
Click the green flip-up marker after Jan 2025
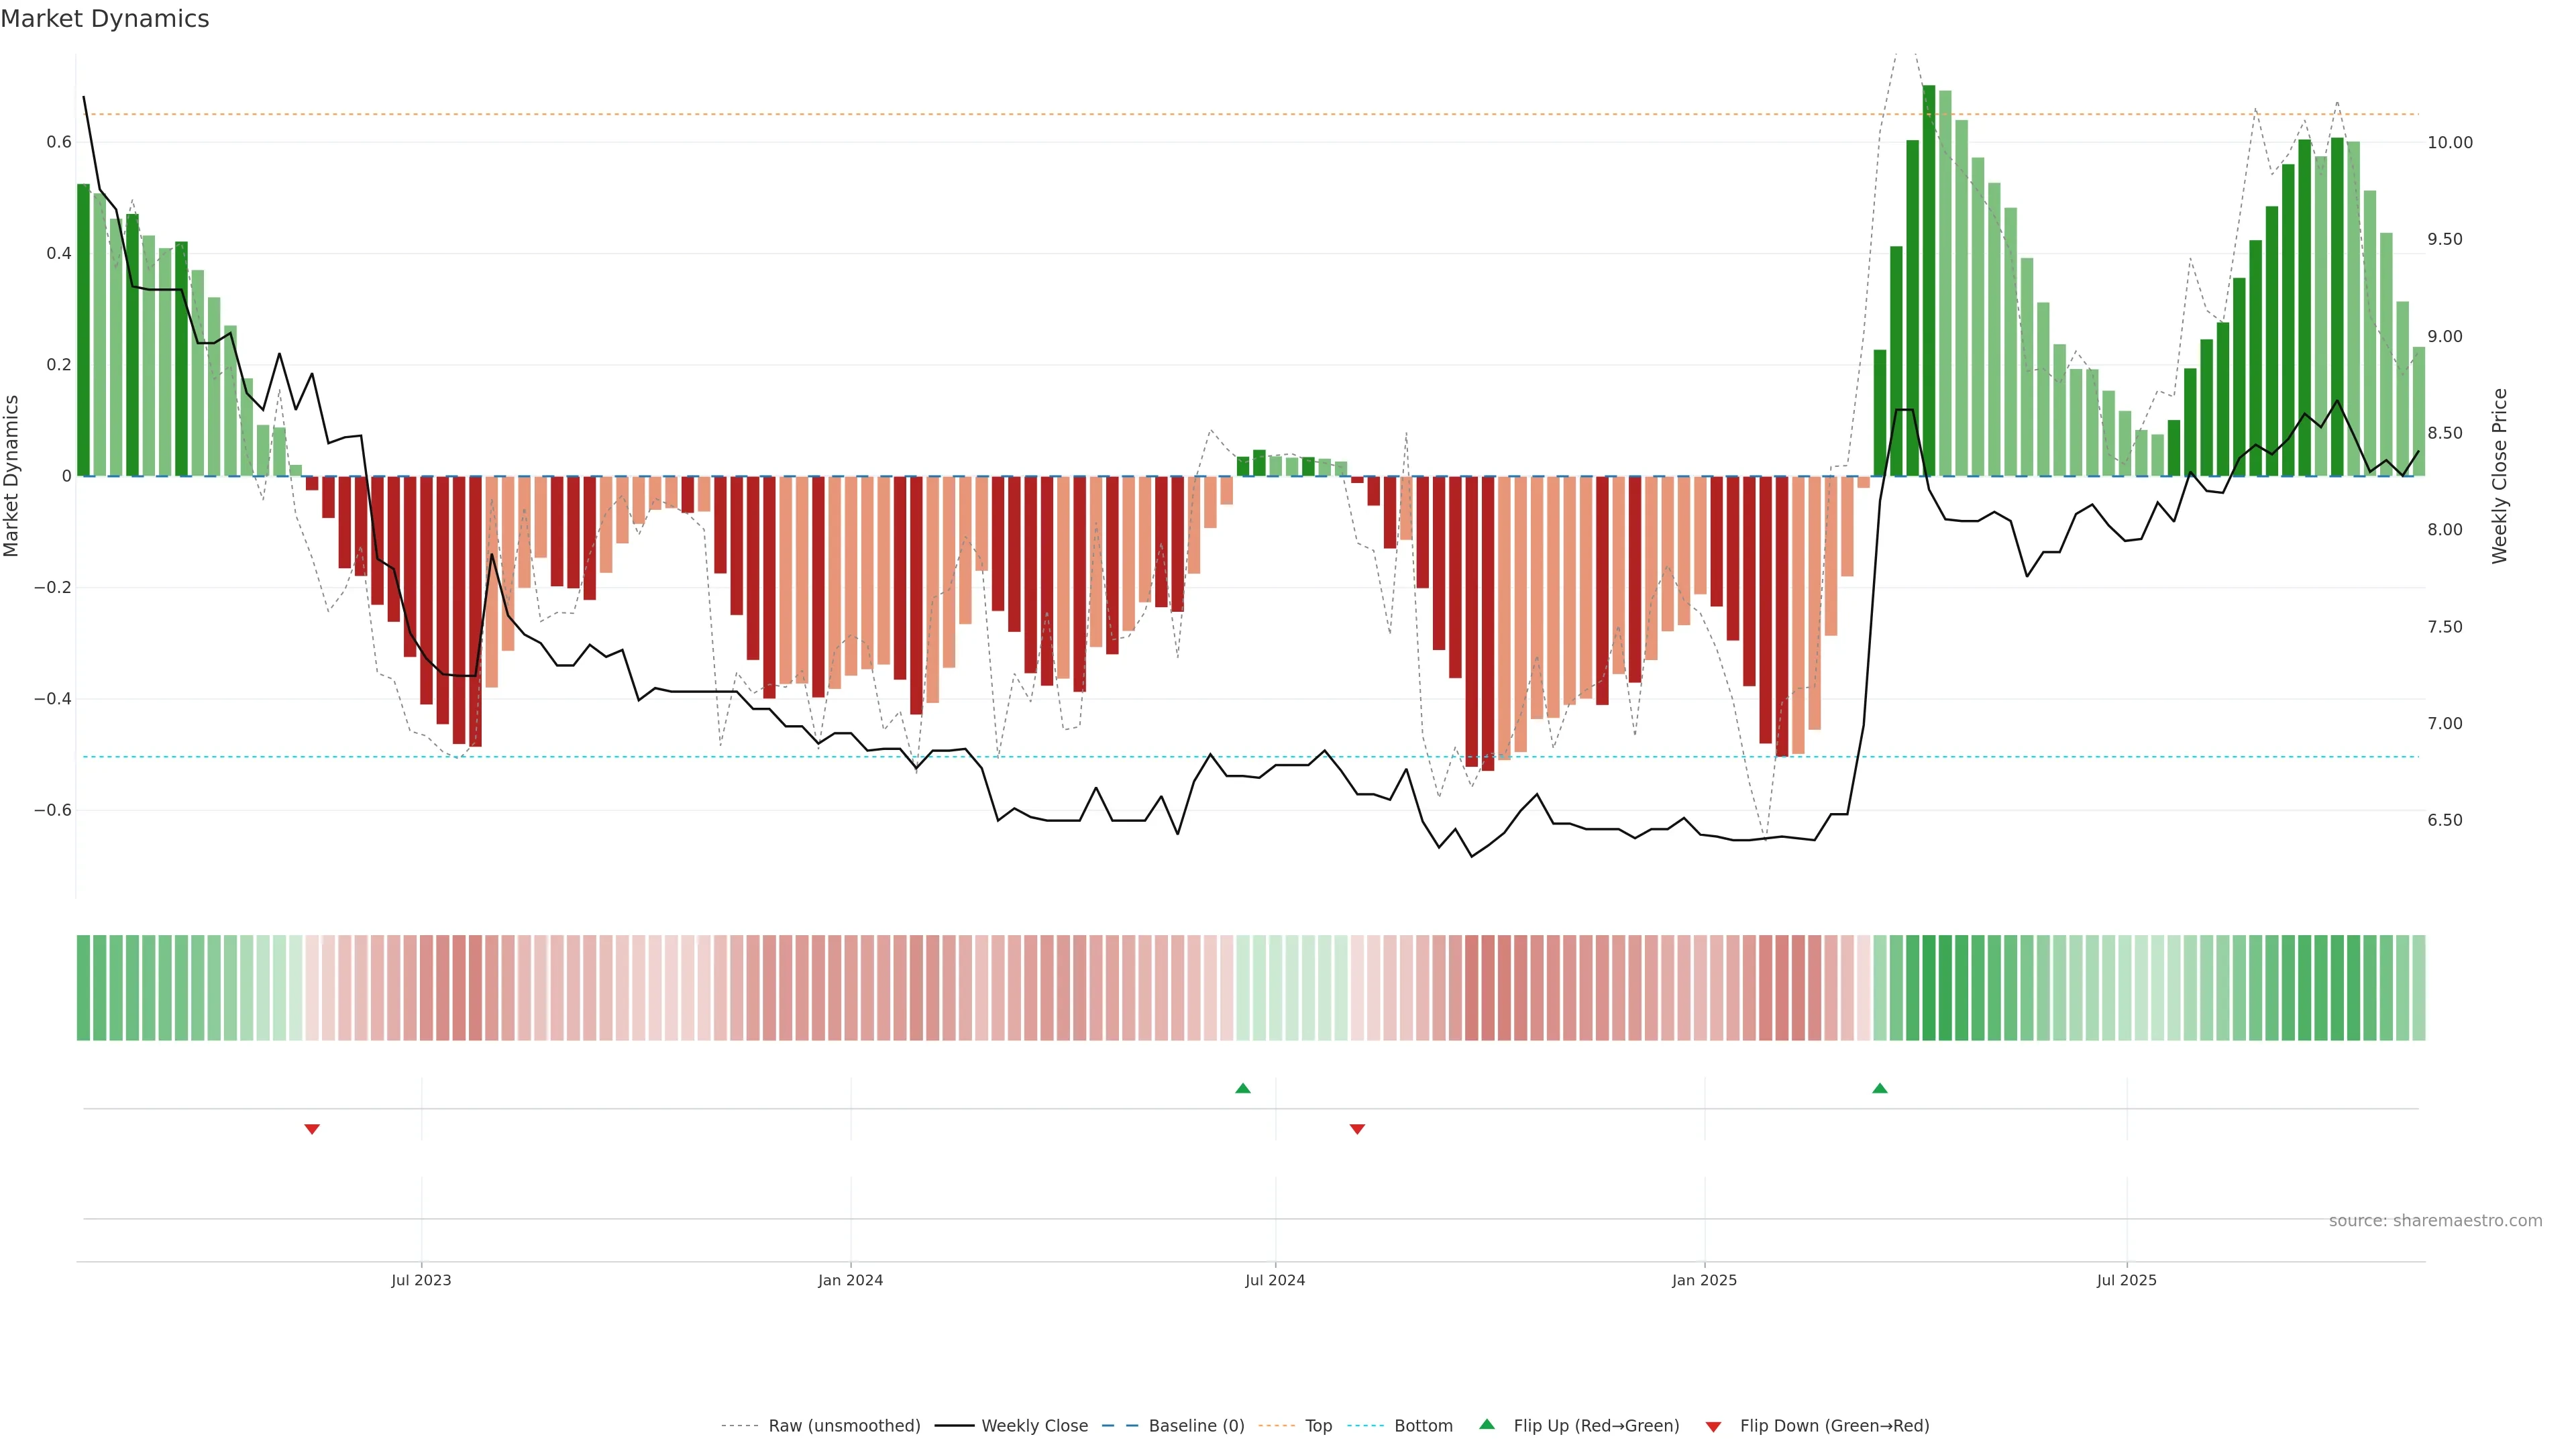click(1879, 1088)
